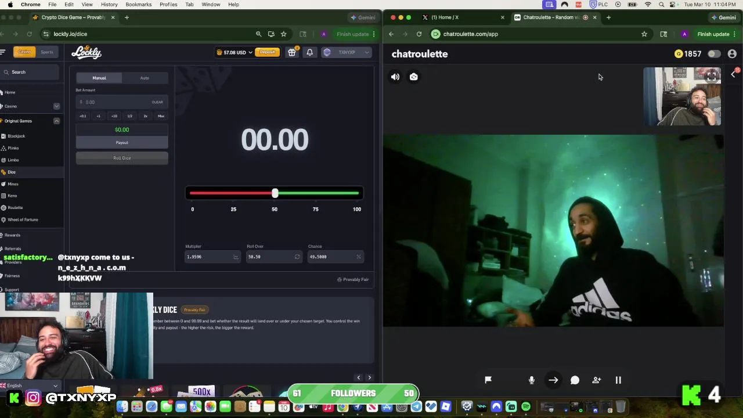Switch to the Sports tab
This screenshot has width=743, height=418.
[x=47, y=52]
